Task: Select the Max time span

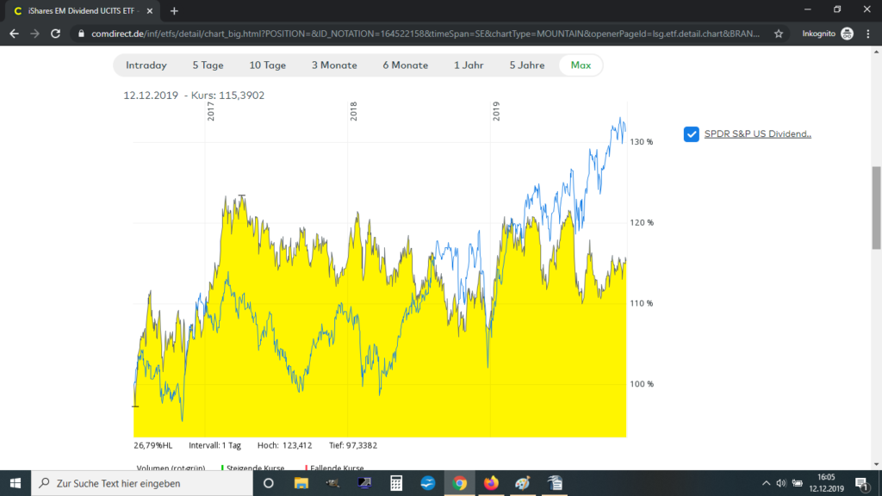Action: pos(581,65)
